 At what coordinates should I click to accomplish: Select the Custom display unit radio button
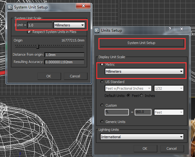tap(102, 105)
